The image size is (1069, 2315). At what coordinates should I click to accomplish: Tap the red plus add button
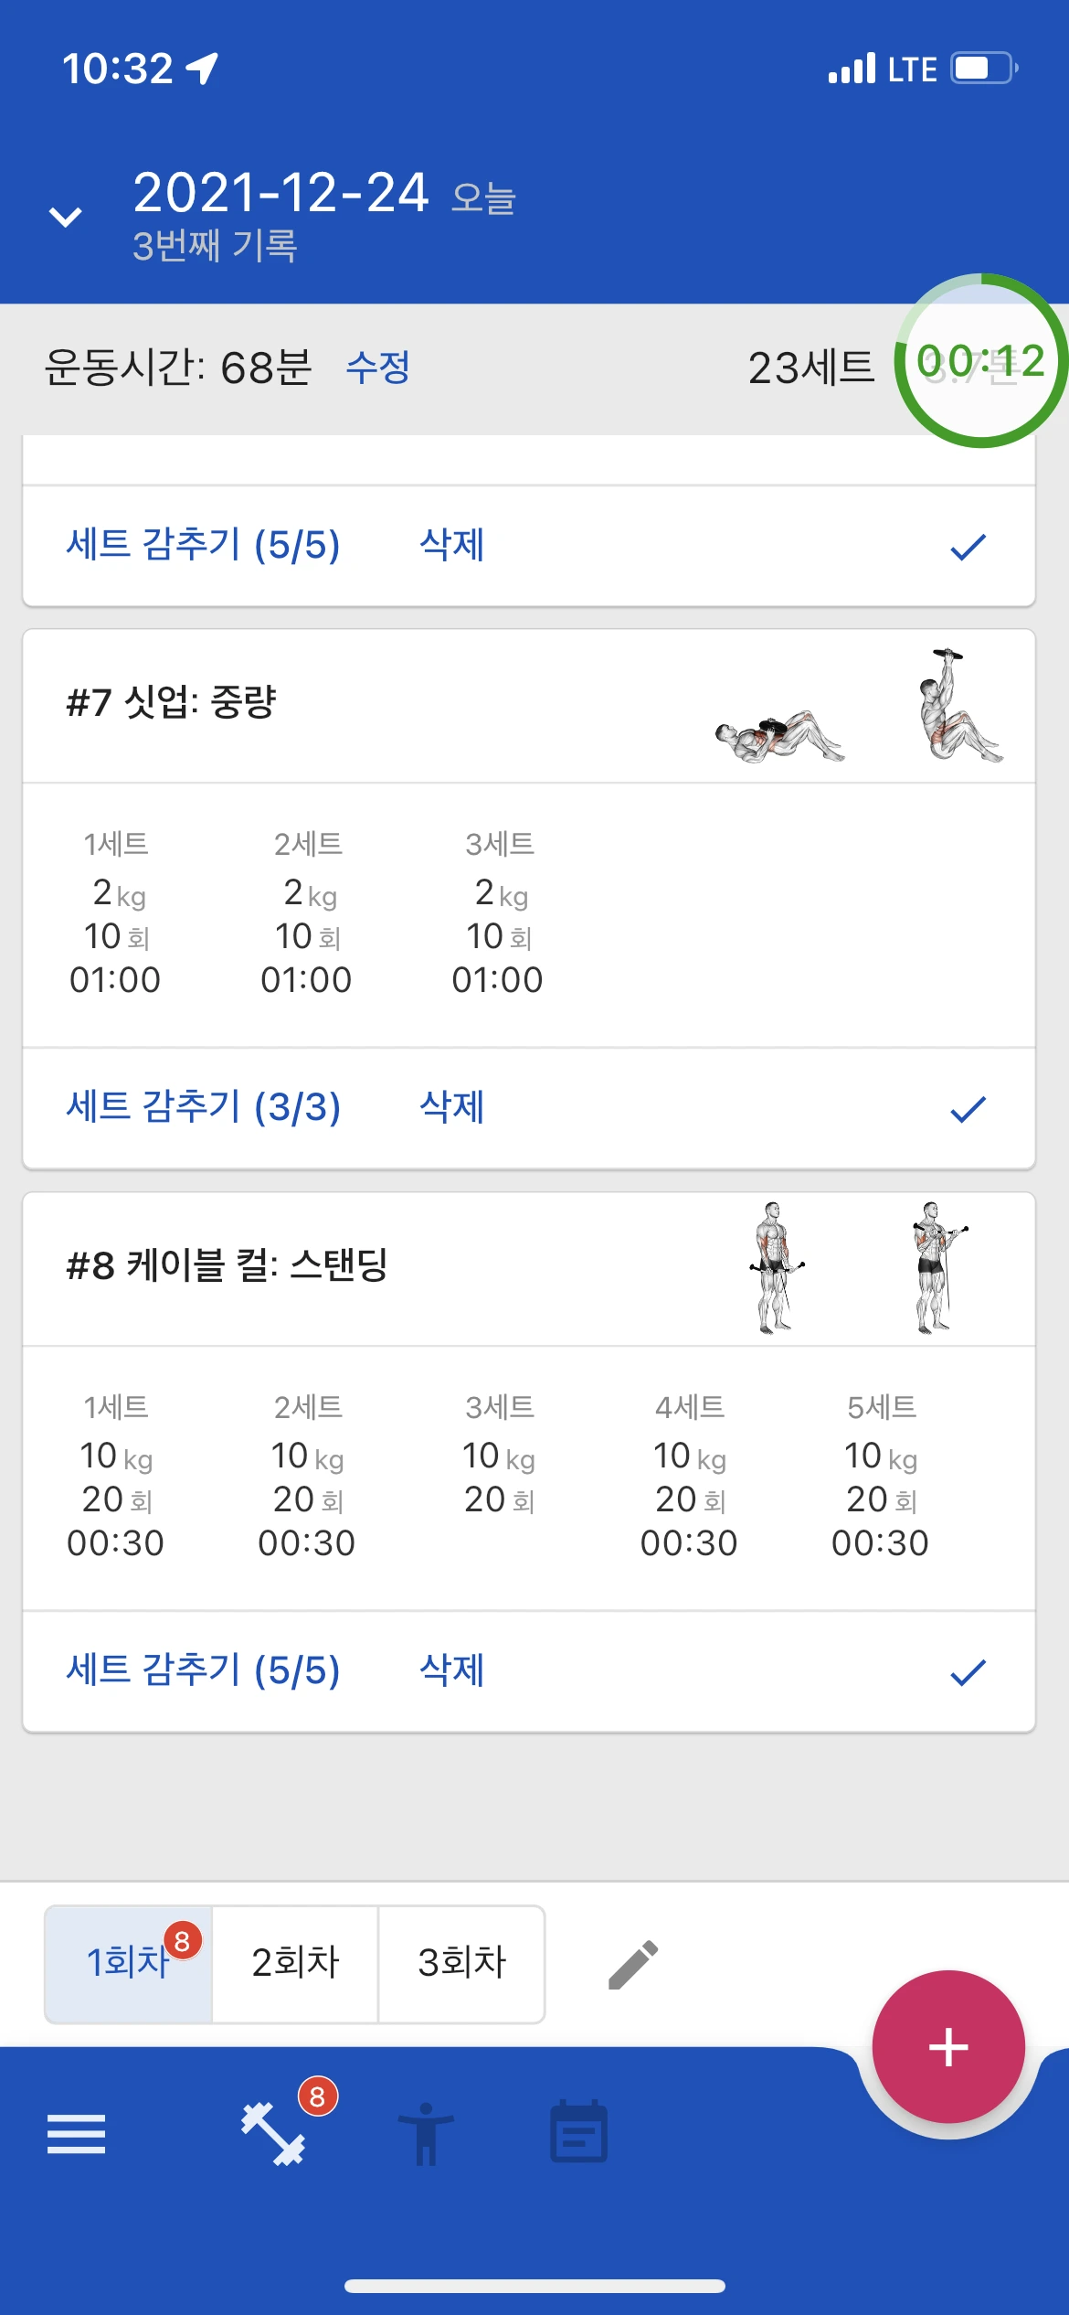coord(948,2046)
